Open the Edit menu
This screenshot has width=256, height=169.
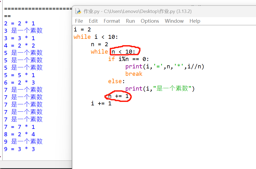pyautogui.click(x=93, y=21)
